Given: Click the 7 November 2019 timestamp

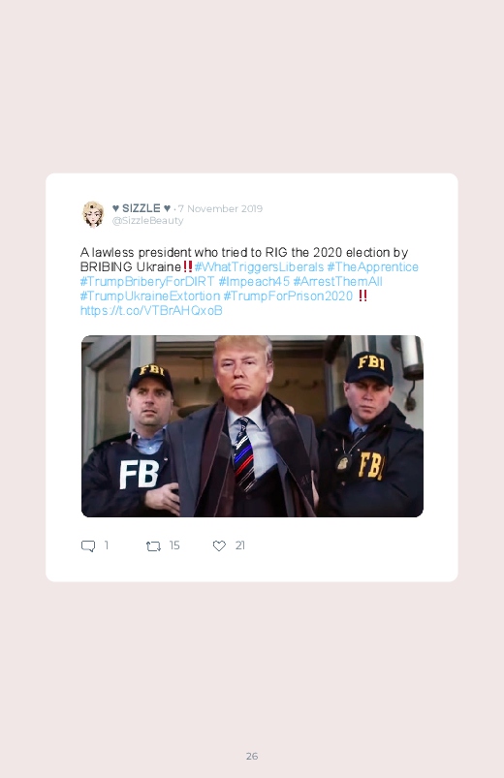Looking at the screenshot, I should tap(220, 209).
